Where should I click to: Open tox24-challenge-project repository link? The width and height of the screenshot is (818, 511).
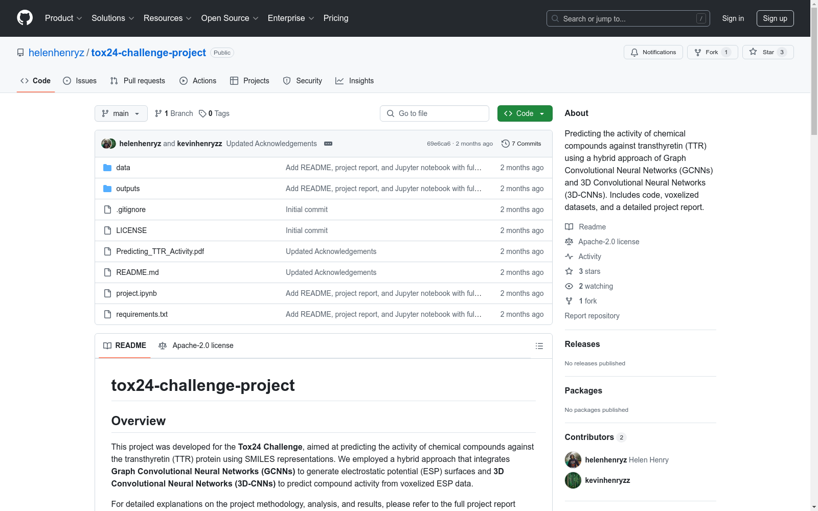(148, 53)
